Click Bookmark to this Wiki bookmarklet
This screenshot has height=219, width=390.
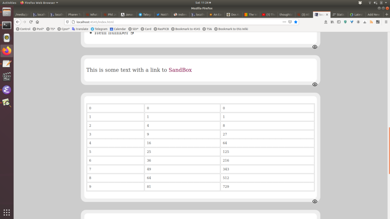click(231, 29)
